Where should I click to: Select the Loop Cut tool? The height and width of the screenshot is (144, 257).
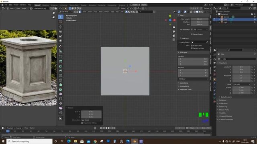click(x=61, y=76)
